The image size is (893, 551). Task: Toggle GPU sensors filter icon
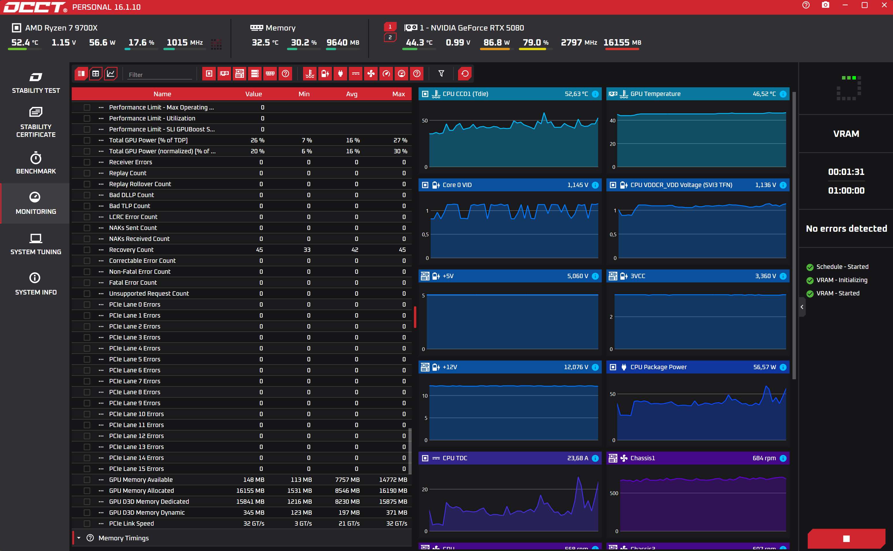click(x=224, y=73)
